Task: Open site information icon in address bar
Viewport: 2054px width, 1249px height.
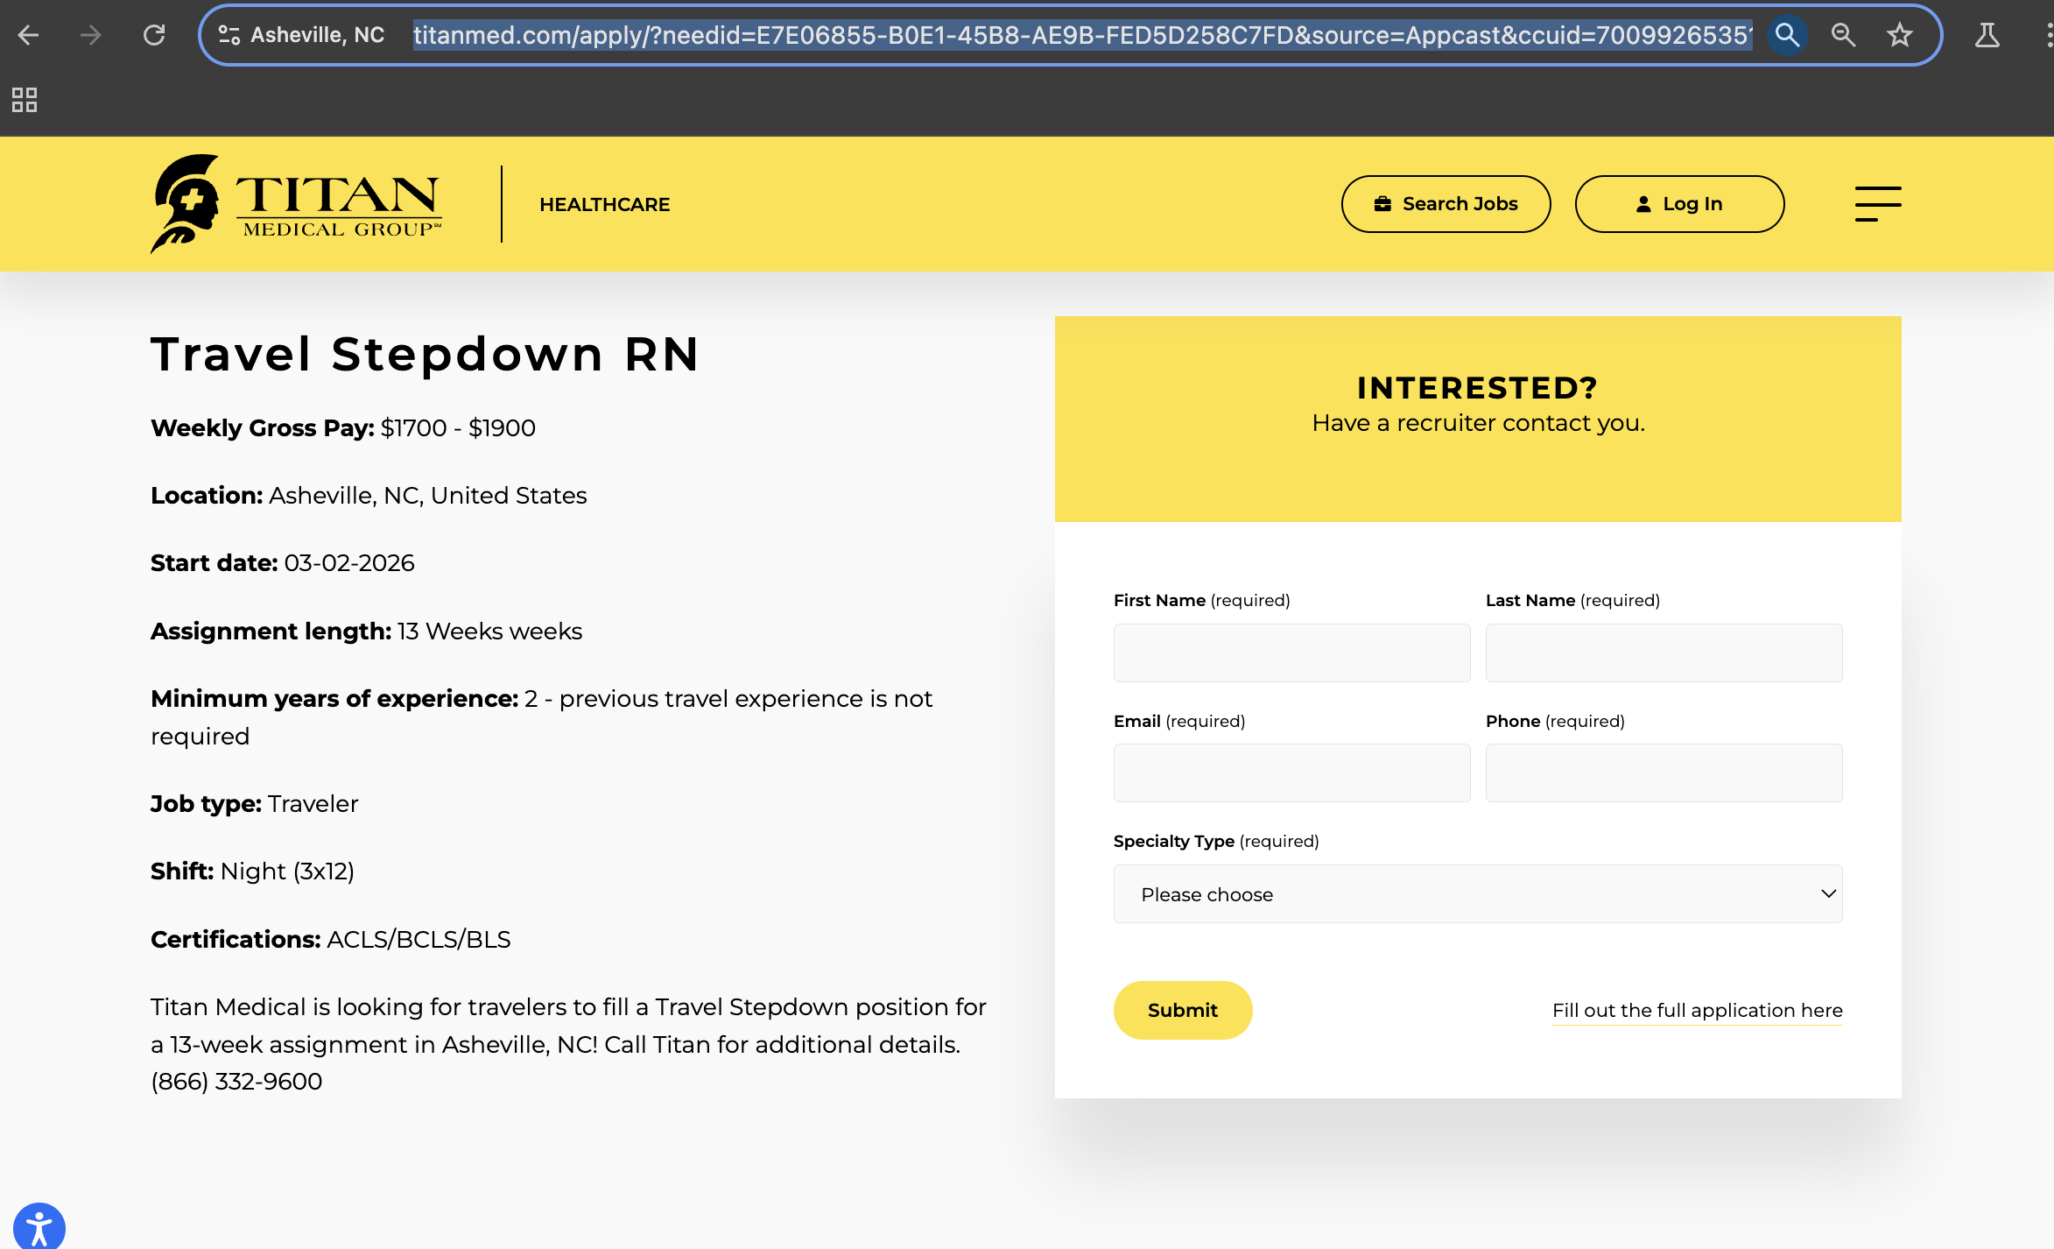Action: pos(229,35)
